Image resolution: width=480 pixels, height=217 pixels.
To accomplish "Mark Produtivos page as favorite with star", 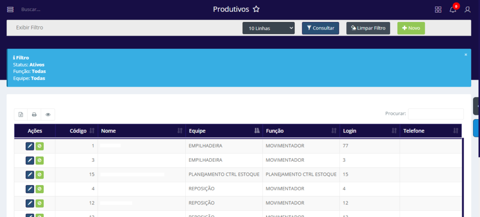I will tap(256, 9).
